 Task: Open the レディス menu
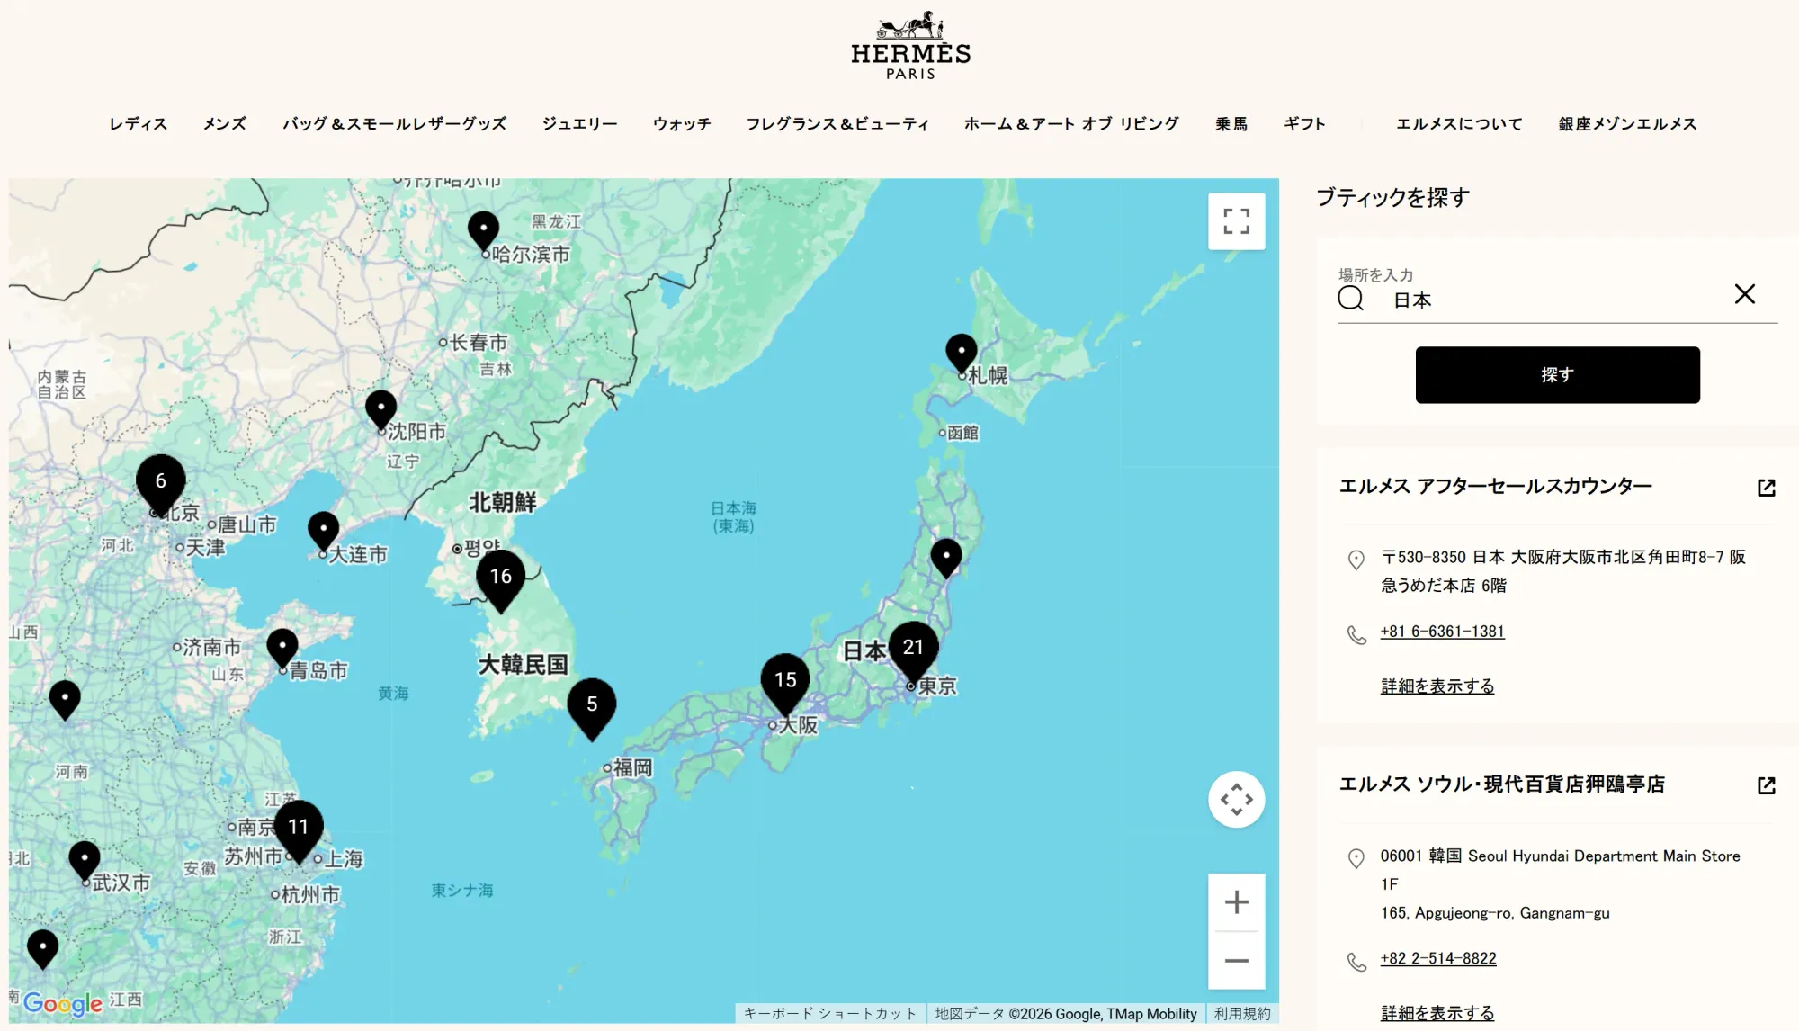(139, 124)
